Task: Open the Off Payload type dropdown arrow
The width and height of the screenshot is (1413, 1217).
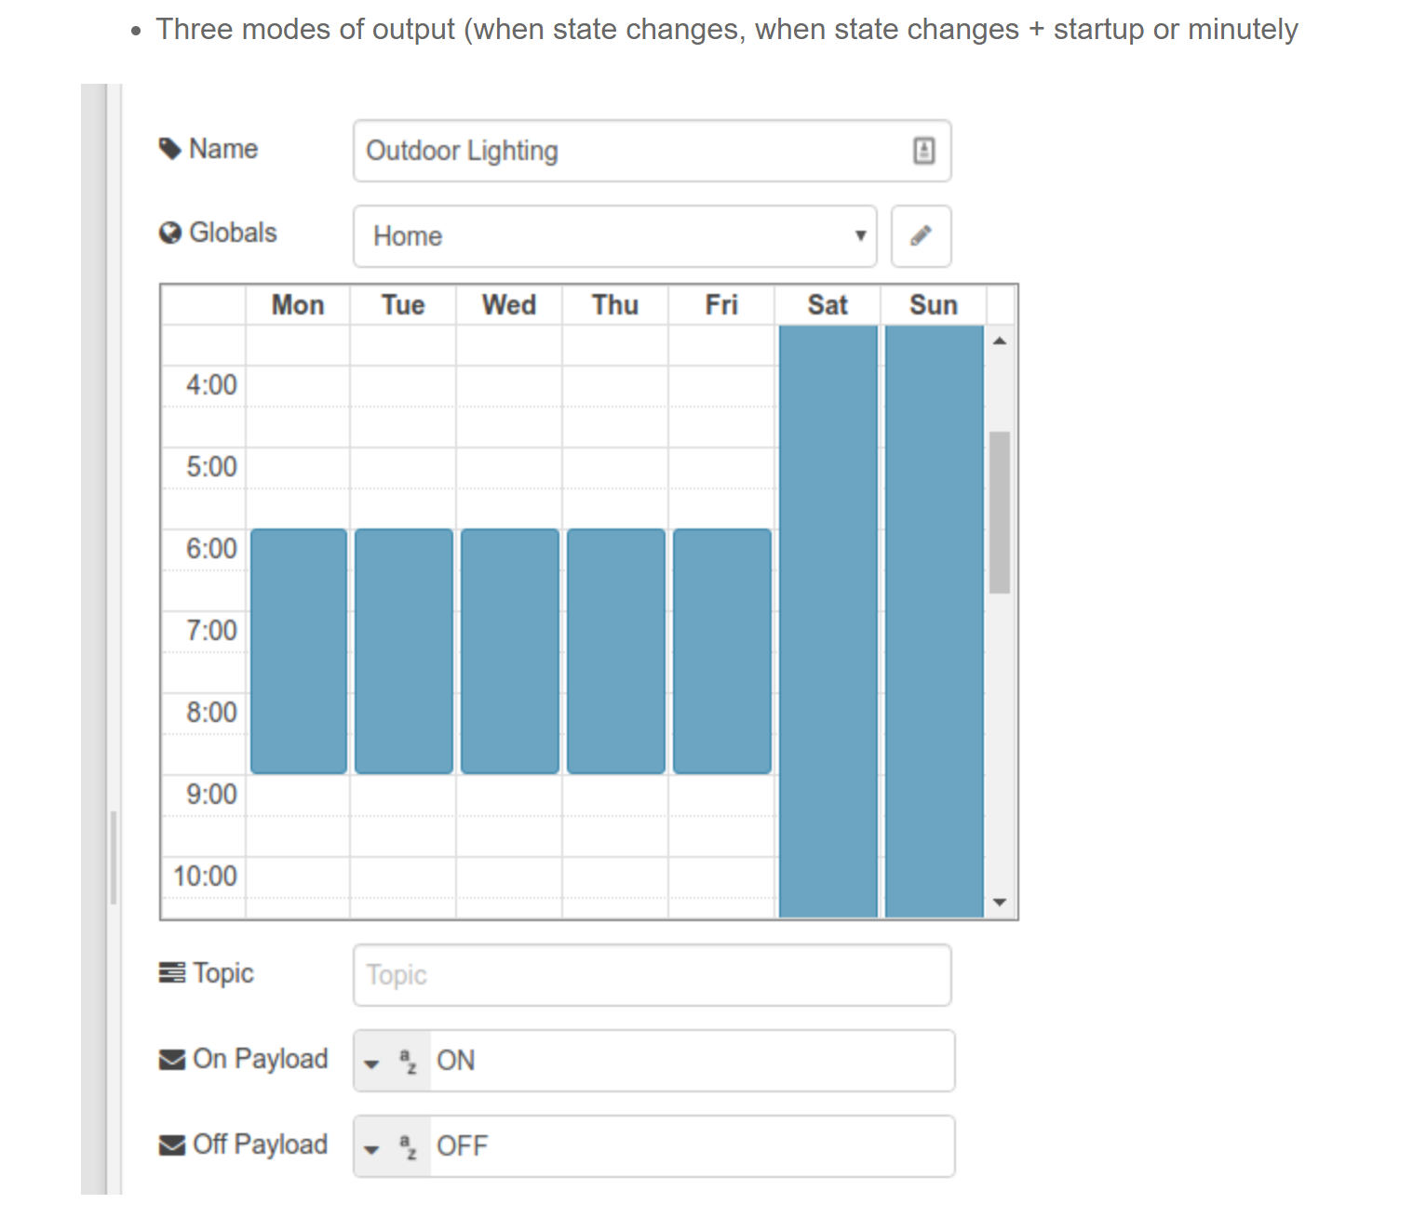Action: tap(372, 1148)
